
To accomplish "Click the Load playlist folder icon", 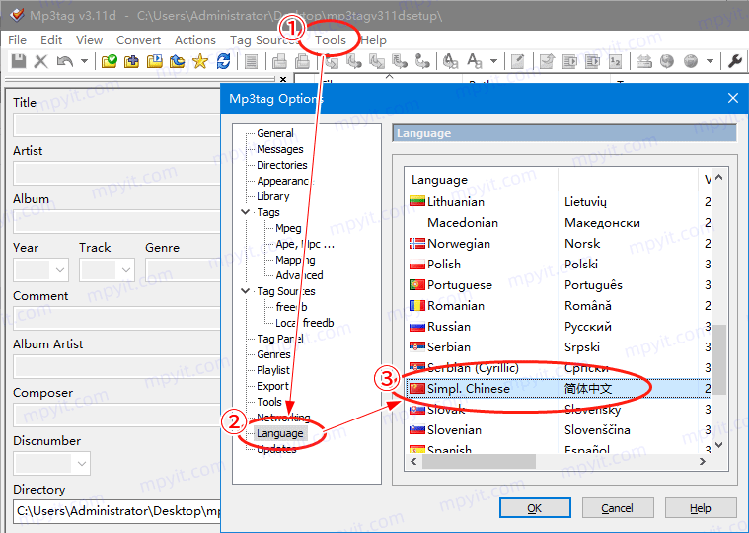I will [154, 61].
